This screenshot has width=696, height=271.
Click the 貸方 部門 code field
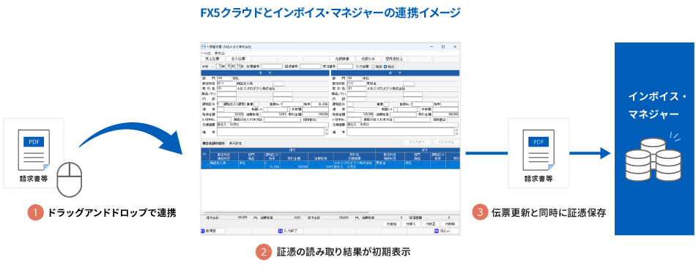(355, 78)
